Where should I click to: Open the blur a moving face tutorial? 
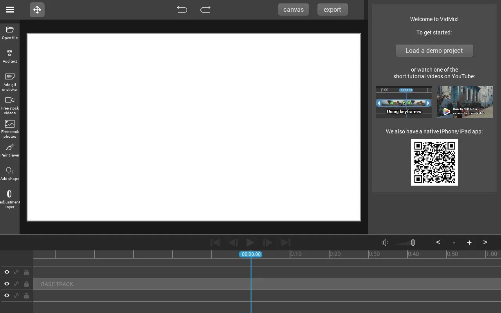click(465, 102)
